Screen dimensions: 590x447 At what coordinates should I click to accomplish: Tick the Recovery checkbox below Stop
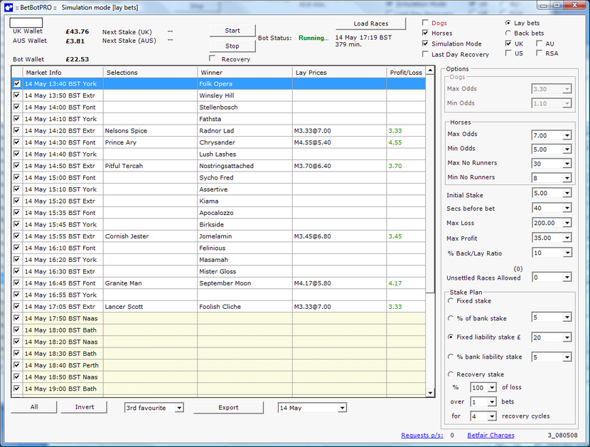(x=213, y=59)
